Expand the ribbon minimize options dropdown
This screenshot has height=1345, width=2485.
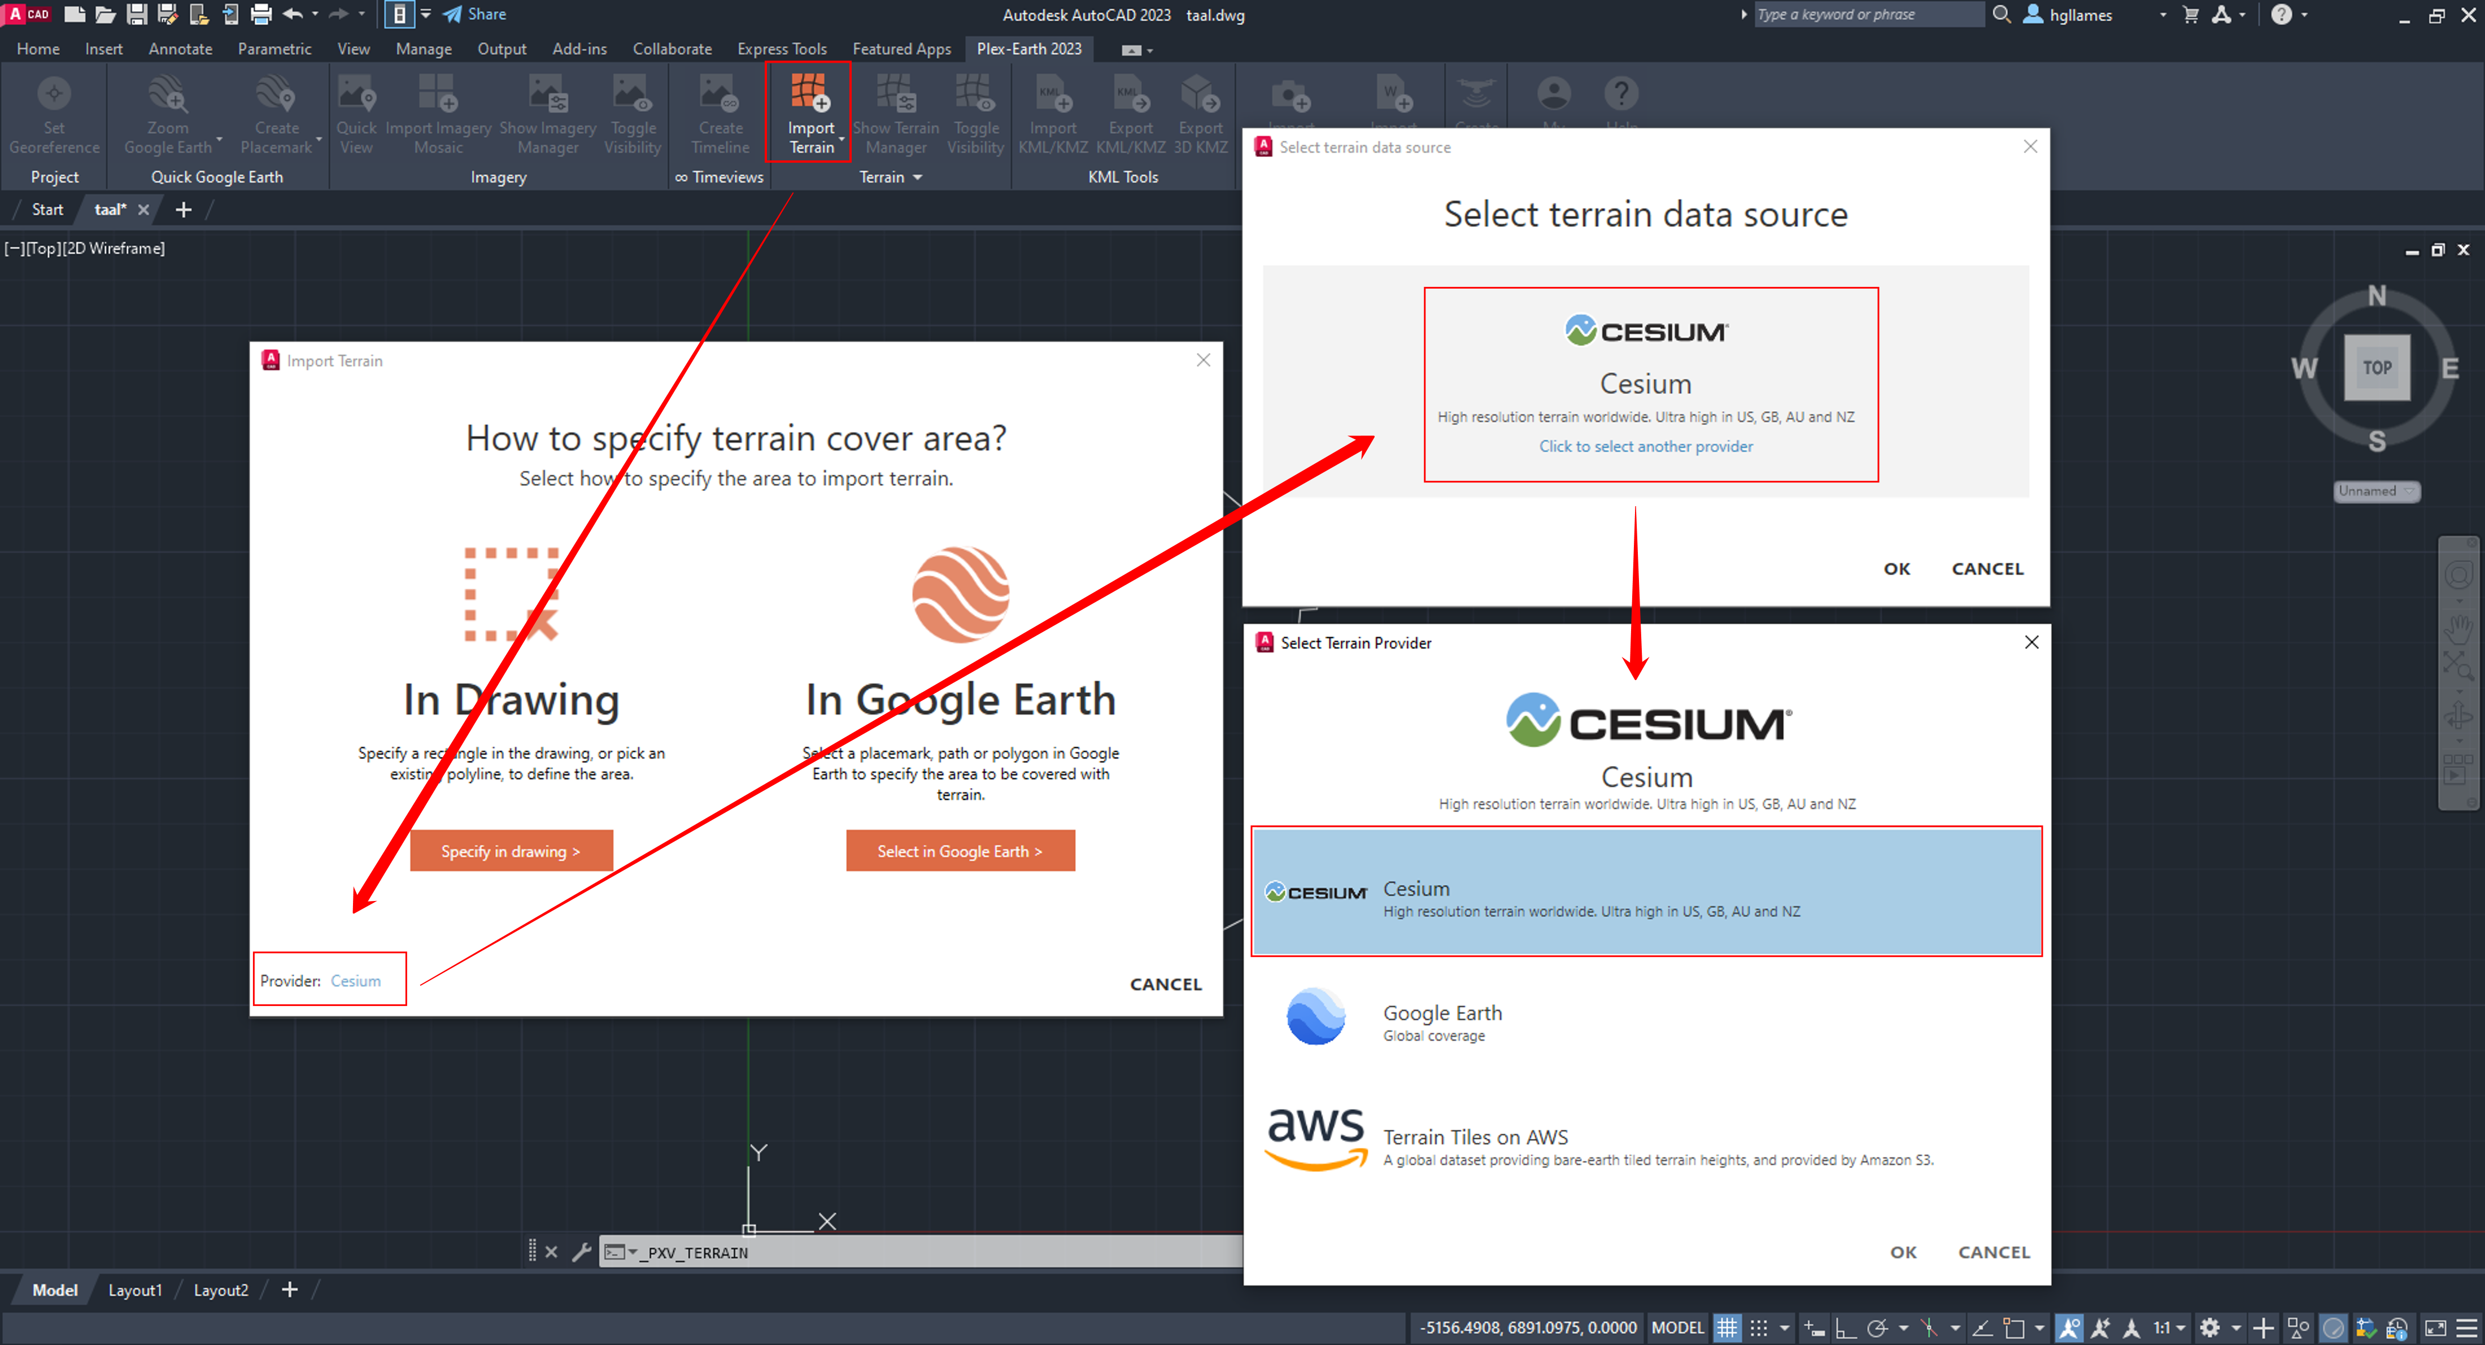[1150, 50]
